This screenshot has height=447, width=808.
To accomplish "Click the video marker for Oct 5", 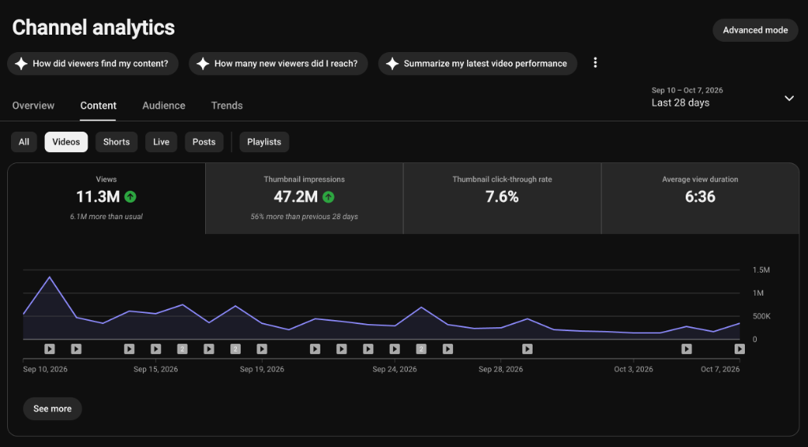I will (x=686, y=349).
